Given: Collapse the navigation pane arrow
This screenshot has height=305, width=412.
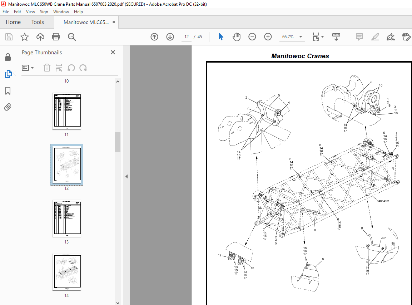Looking at the screenshot, I should (126, 176).
